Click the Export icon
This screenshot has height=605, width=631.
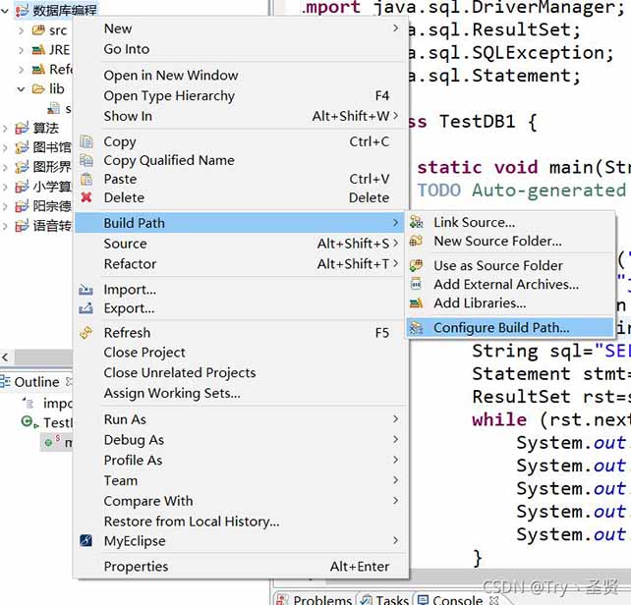coord(86,308)
